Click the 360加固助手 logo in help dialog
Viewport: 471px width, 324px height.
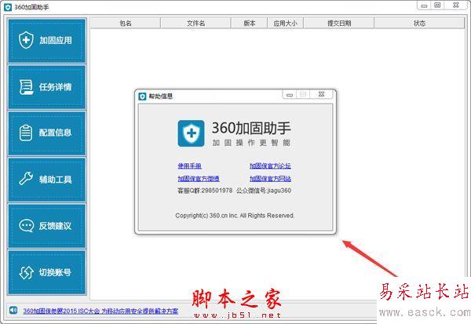tap(191, 133)
